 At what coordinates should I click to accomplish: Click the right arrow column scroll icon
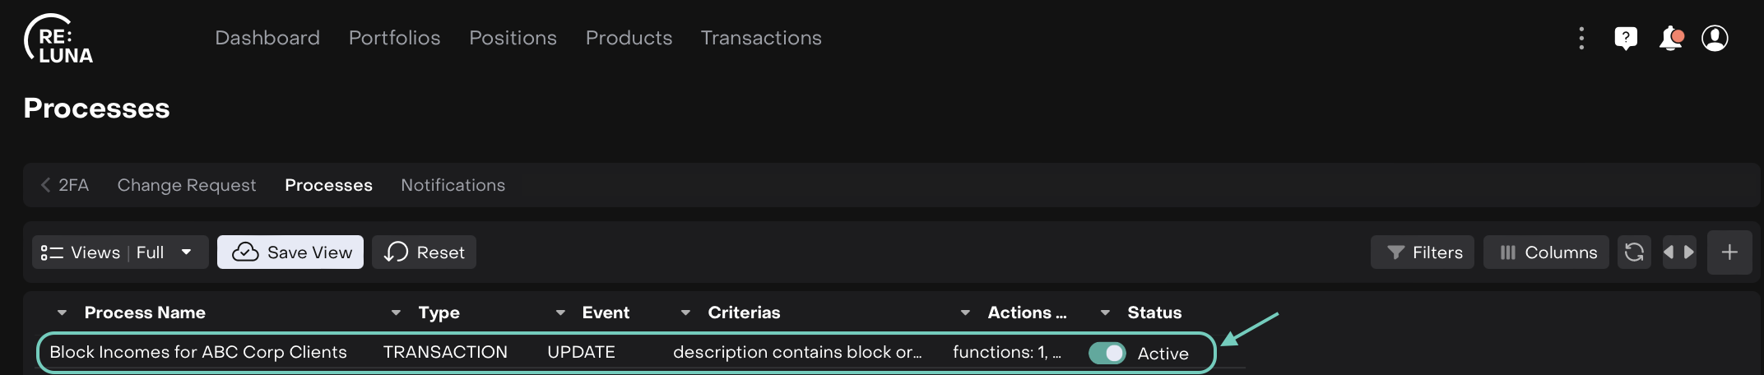coord(1689,252)
